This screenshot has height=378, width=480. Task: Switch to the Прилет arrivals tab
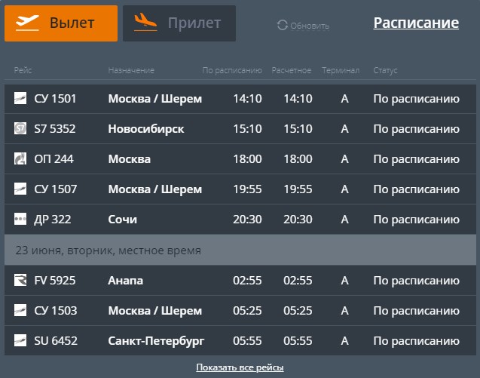point(179,23)
